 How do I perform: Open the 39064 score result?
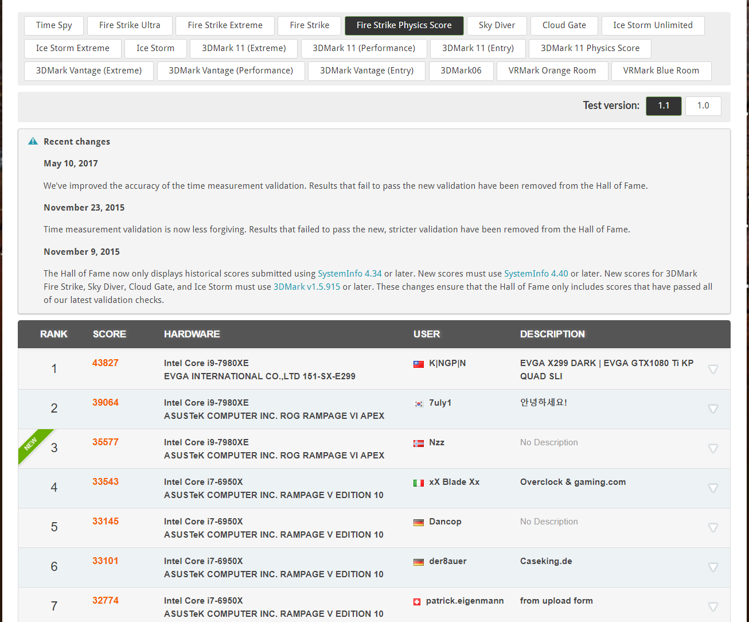(x=106, y=402)
